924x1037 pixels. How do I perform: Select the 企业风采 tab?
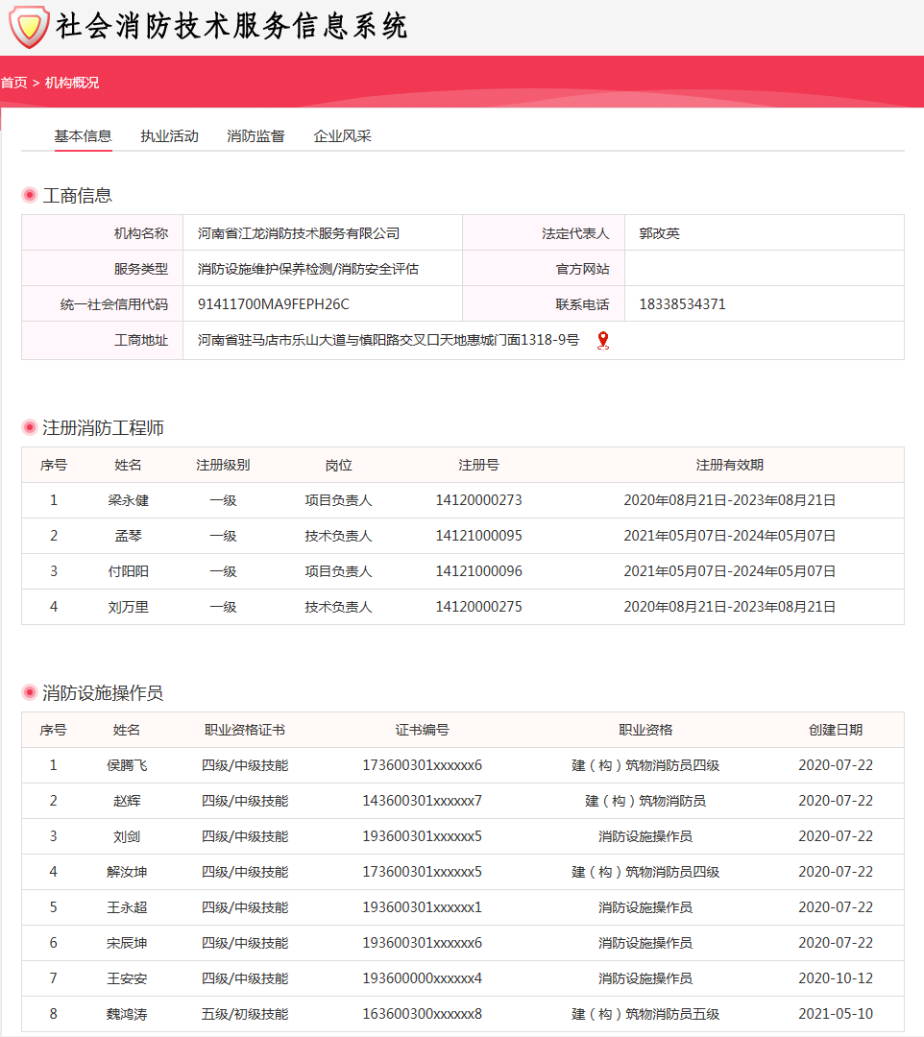coord(342,136)
